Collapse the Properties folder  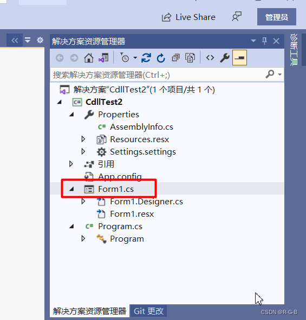(x=71, y=115)
